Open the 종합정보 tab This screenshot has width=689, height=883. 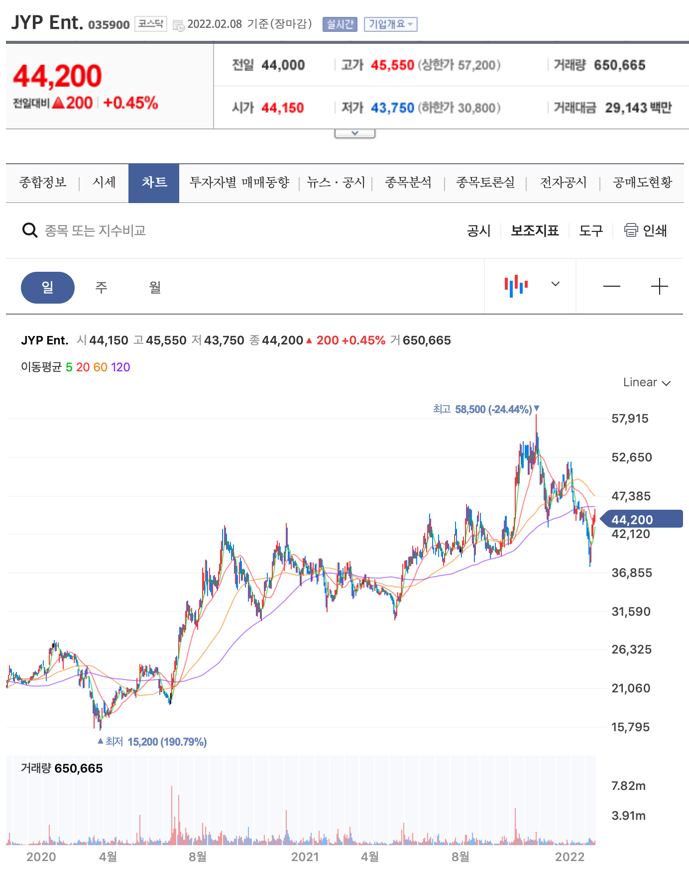[43, 183]
